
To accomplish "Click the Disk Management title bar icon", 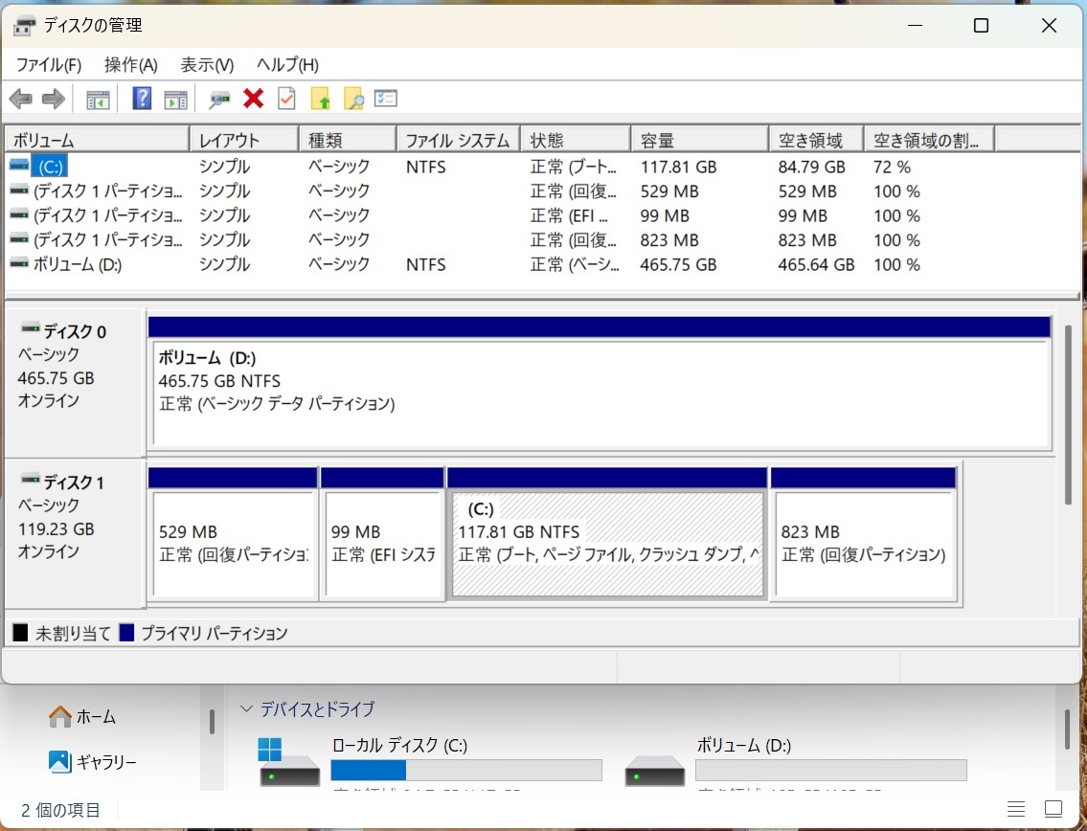I will pos(24,27).
